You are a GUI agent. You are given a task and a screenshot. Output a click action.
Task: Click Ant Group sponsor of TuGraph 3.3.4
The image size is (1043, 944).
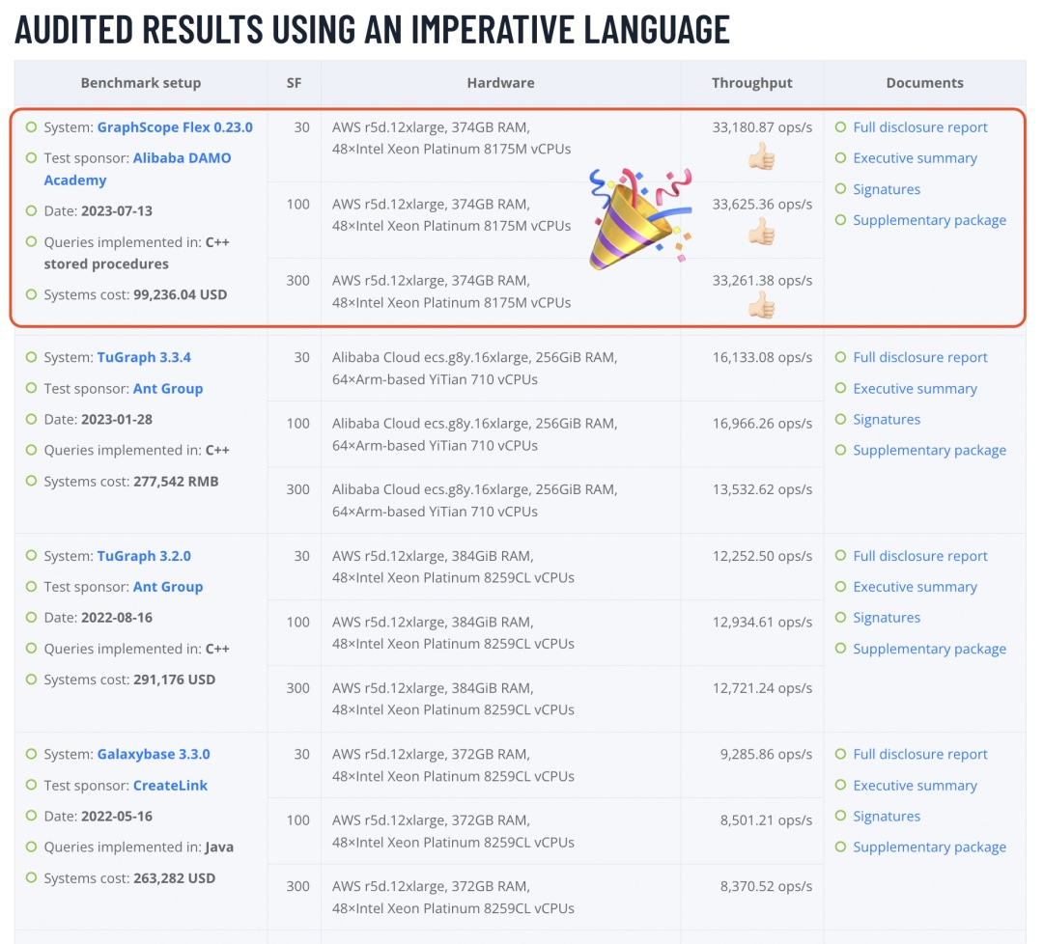pyautogui.click(x=168, y=388)
